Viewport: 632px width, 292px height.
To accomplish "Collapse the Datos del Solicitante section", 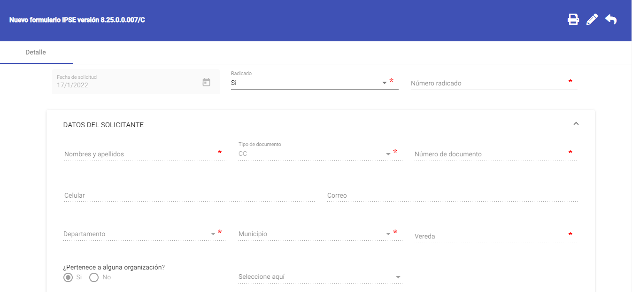I will point(576,124).
